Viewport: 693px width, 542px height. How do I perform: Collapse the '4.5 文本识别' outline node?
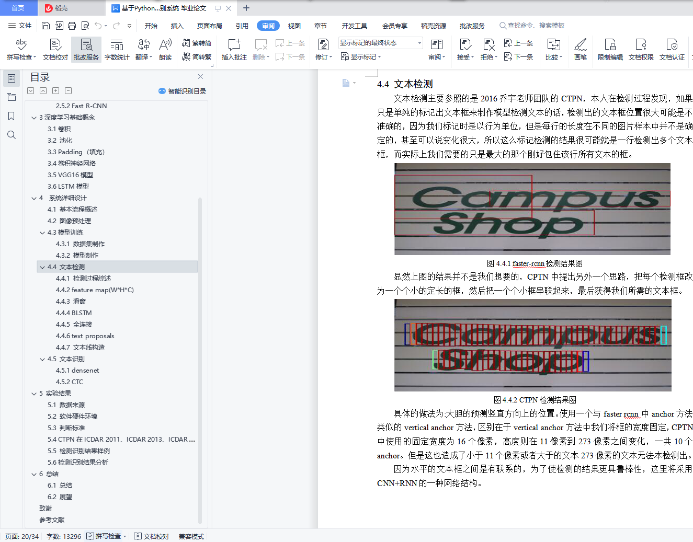(42, 359)
